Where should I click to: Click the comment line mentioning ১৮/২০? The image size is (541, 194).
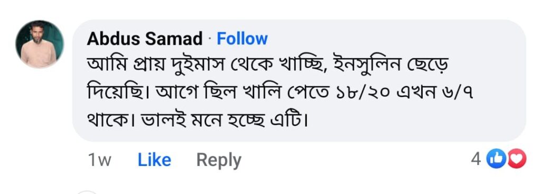280,93
